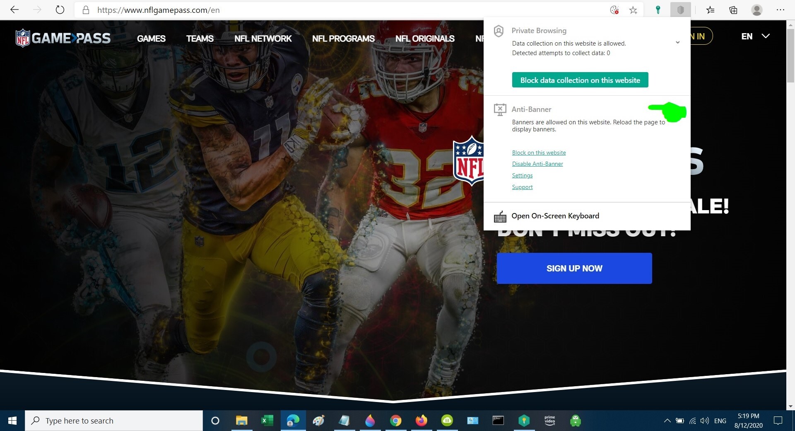Open the NFL ORIGINALS menu
Viewport: 795px width, 431px height.
click(425, 39)
